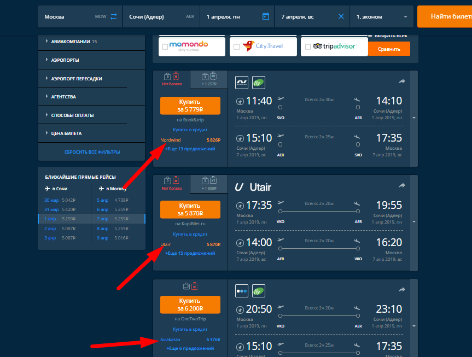Click Найти билеты search button

click(445, 16)
